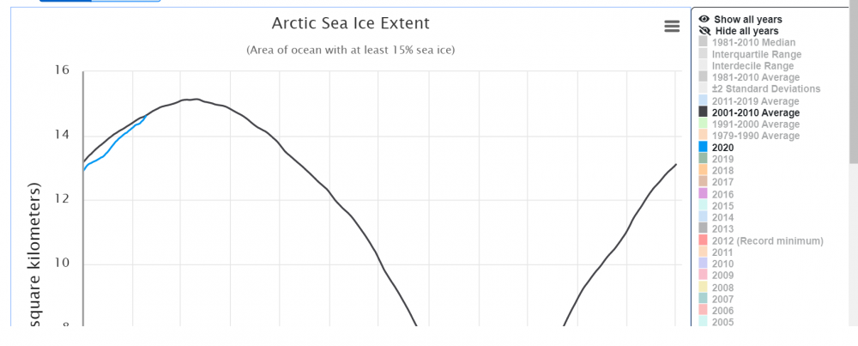
Task: Click the Show all years eye icon
Action: [x=704, y=19]
